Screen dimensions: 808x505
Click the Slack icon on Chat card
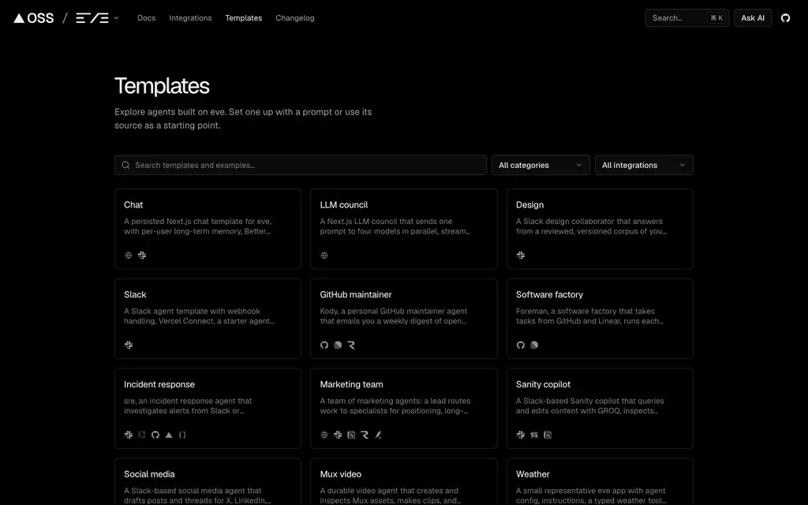(142, 255)
